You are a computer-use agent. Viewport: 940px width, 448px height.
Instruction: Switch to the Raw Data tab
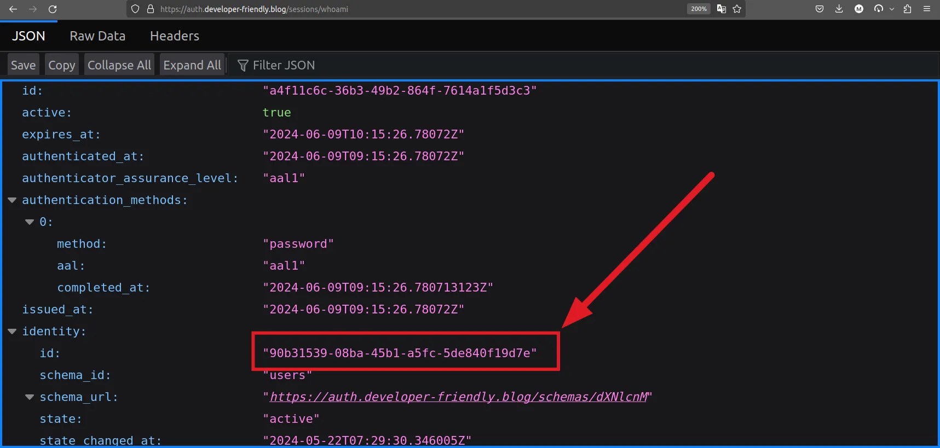[x=97, y=36]
